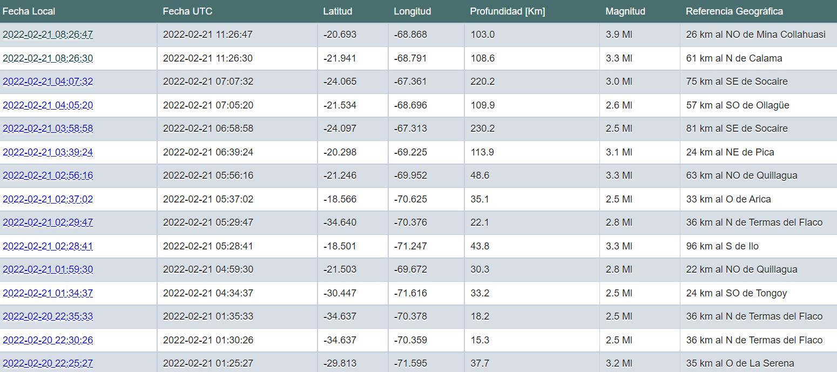This screenshot has height=372, width=837.
Task: Click the '26 km al NO de Mina Collahuasi' cell
Action: [755, 35]
